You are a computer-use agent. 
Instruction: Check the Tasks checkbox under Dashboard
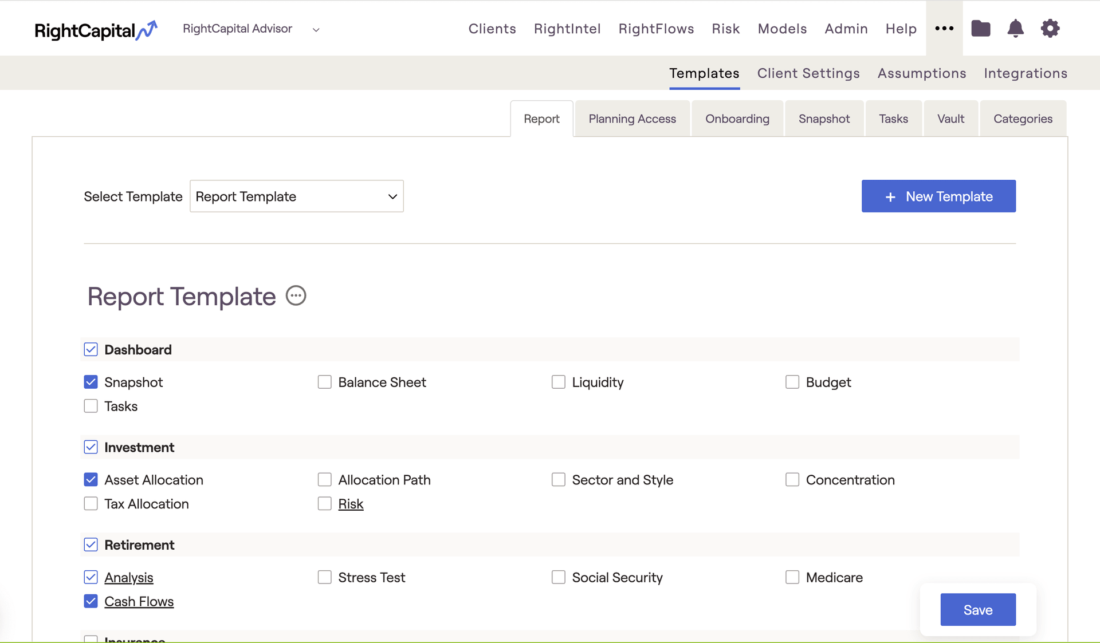(91, 406)
